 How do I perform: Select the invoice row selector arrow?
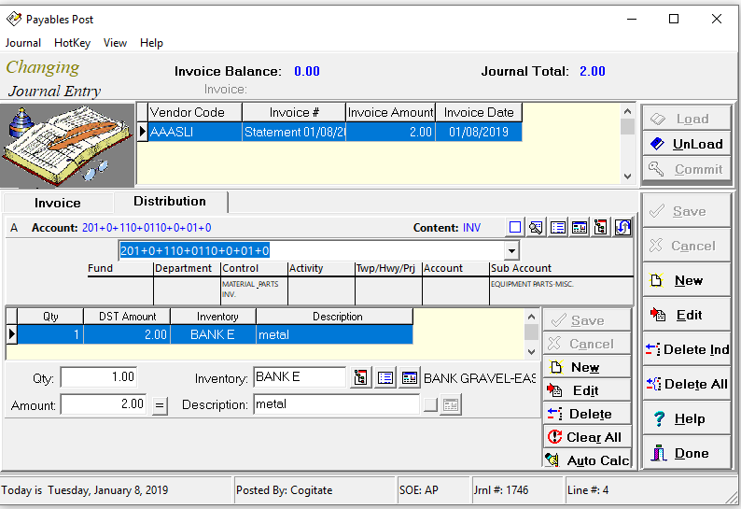point(142,132)
